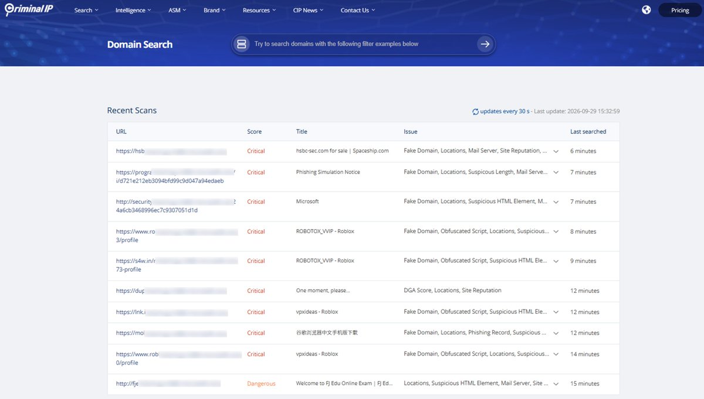704x399 pixels.
Task: Click the Title column header
Action: click(x=302, y=132)
